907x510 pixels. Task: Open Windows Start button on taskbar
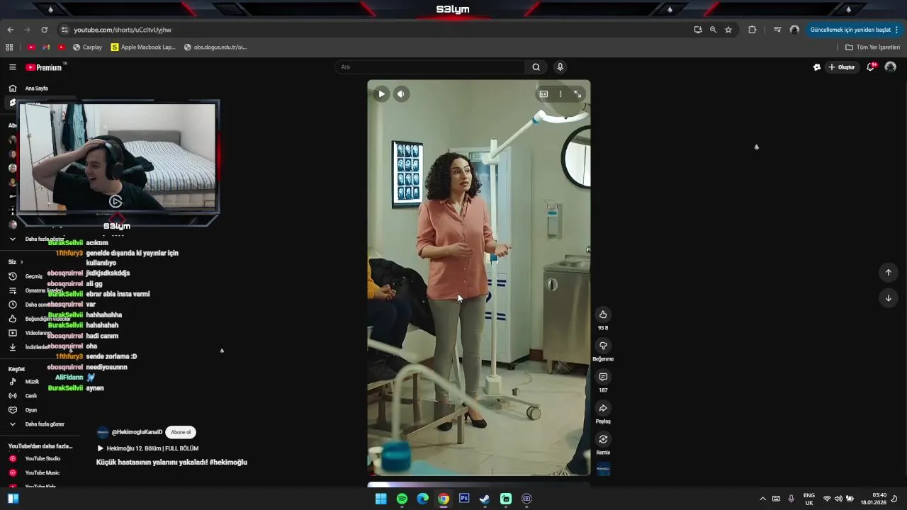[x=381, y=499]
